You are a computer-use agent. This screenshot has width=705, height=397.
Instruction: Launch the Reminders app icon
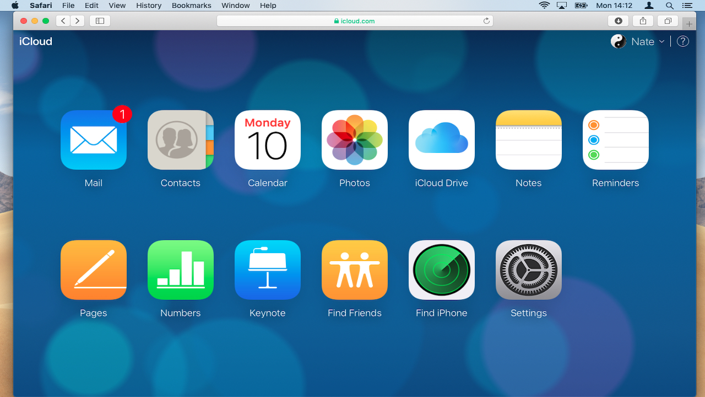(x=616, y=140)
